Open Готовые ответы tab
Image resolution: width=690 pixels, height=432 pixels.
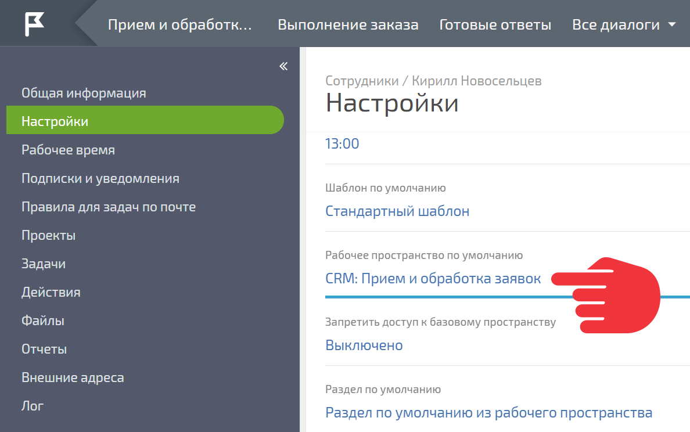tap(495, 24)
